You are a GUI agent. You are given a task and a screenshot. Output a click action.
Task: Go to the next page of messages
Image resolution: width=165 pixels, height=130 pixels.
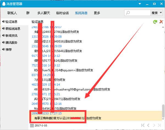tap(154, 125)
